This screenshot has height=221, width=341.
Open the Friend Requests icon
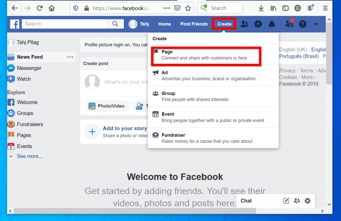244,24
